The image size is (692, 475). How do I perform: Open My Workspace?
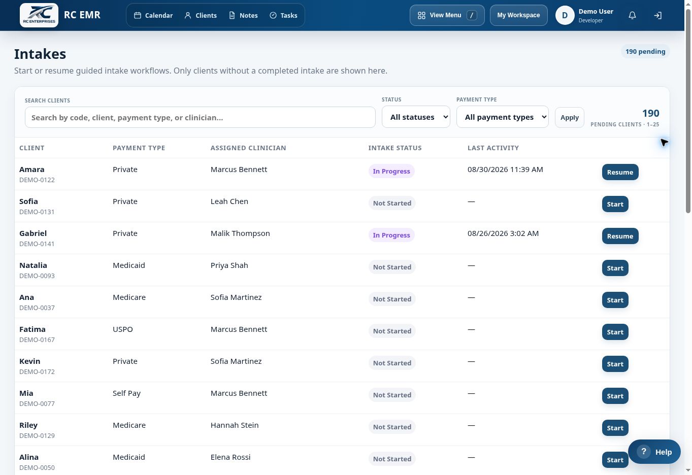click(x=518, y=15)
